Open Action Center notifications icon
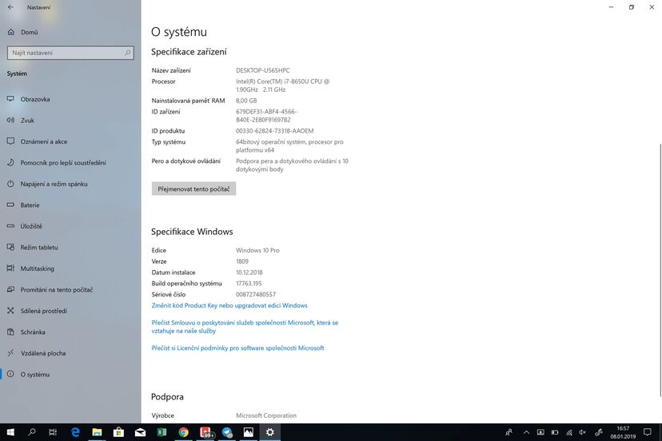 [648, 432]
